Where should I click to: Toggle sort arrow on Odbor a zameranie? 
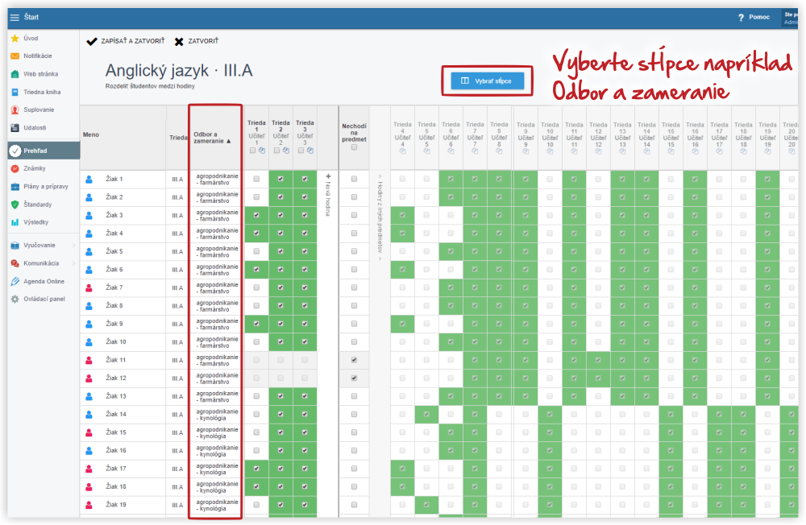click(229, 141)
